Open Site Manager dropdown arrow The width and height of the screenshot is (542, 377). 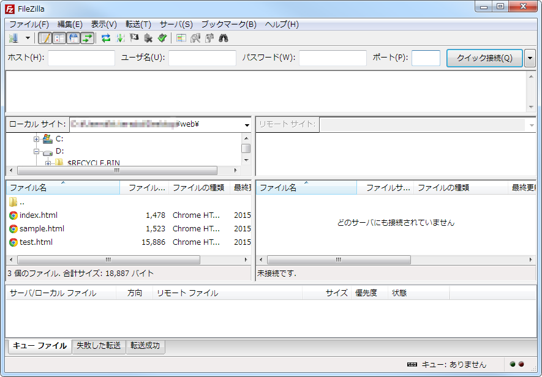click(28, 38)
